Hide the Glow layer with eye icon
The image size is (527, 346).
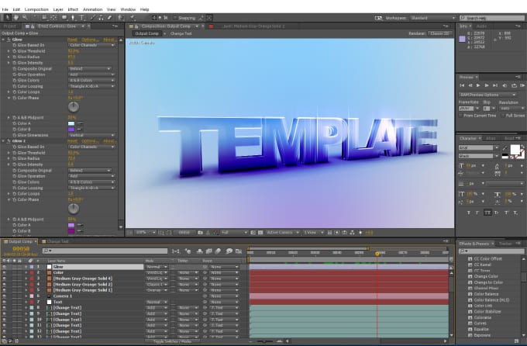pos(4,267)
